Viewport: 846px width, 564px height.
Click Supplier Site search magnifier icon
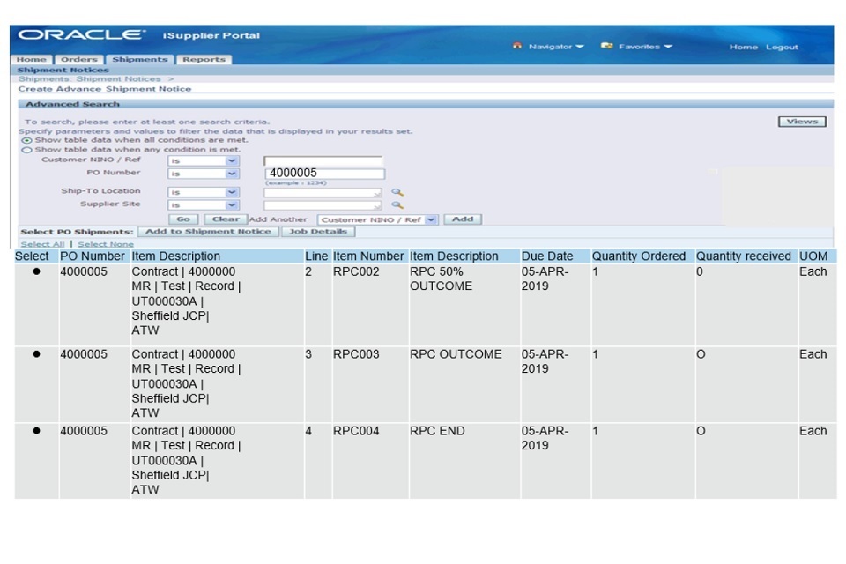(x=397, y=205)
